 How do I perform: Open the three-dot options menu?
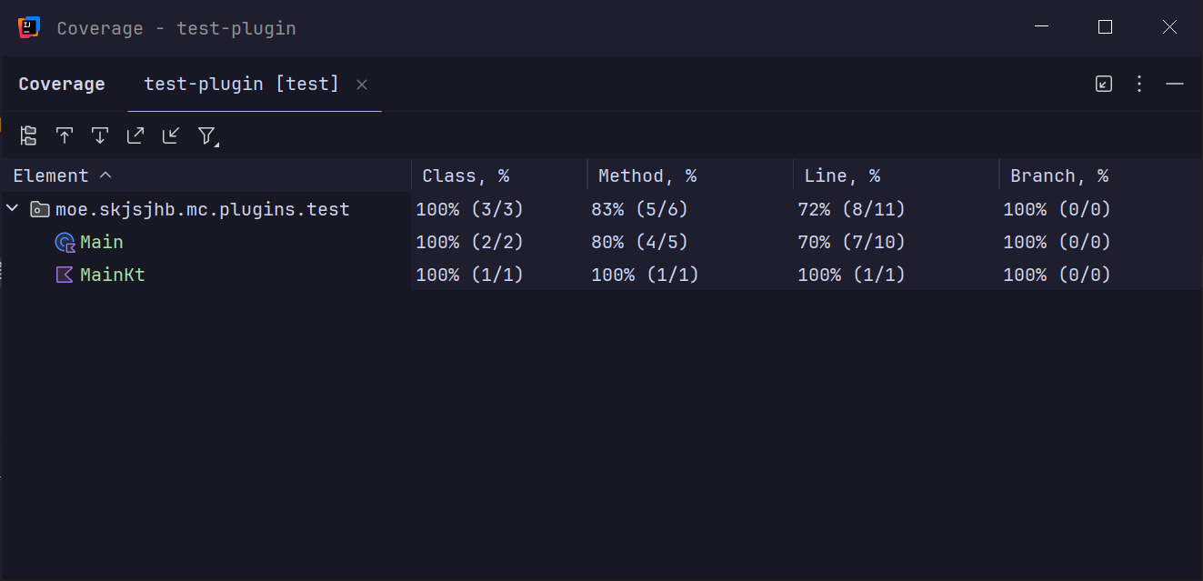[1139, 85]
